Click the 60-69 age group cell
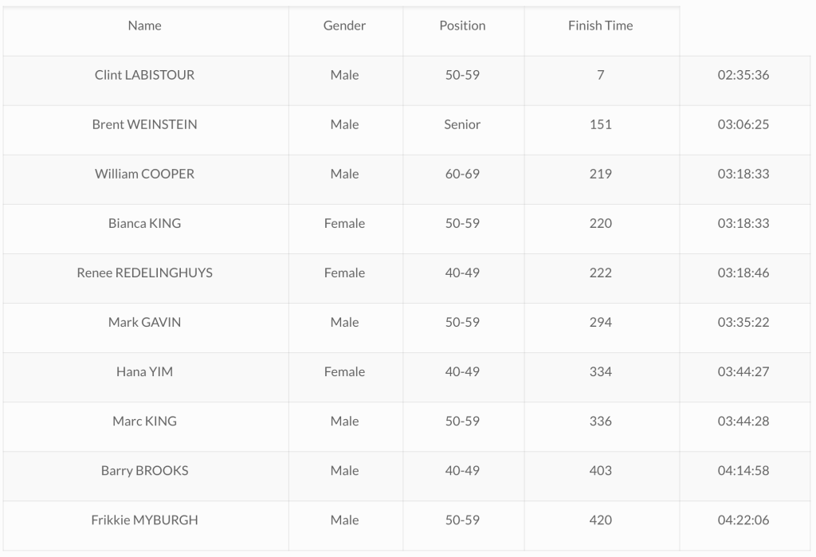The width and height of the screenshot is (816, 557). (x=462, y=174)
